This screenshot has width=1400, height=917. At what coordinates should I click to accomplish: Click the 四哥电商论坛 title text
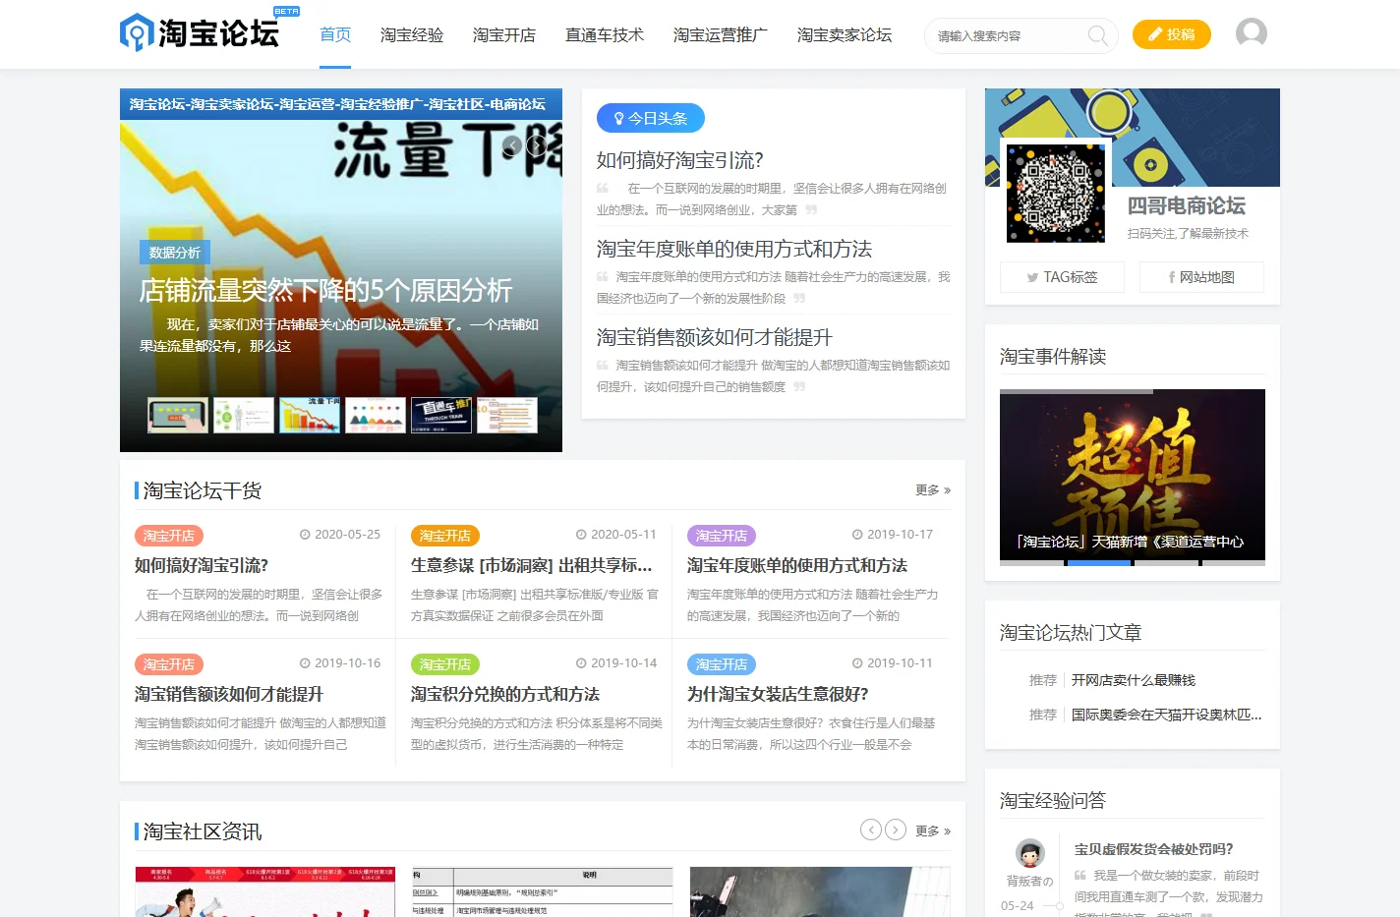point(1187,205)
